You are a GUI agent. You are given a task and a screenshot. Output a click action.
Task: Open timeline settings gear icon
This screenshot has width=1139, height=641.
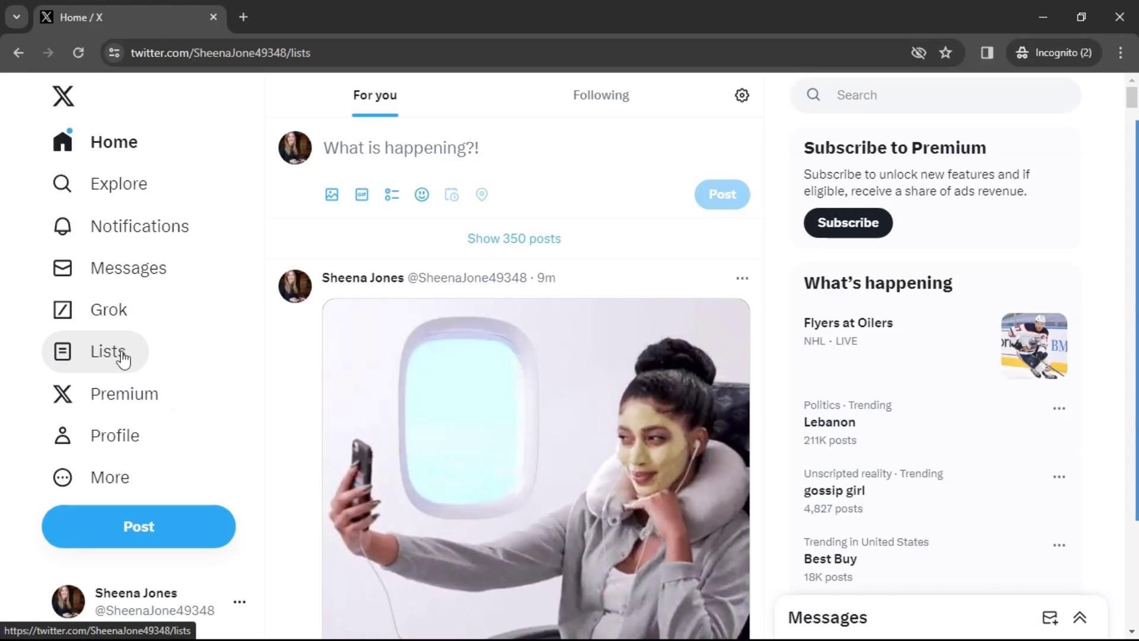coord(742,96)
